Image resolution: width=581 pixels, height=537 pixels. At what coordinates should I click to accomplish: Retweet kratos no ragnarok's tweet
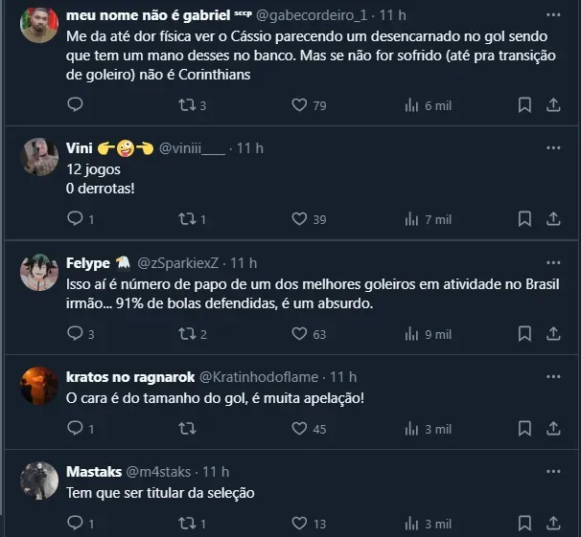click(x=187, y=429)
